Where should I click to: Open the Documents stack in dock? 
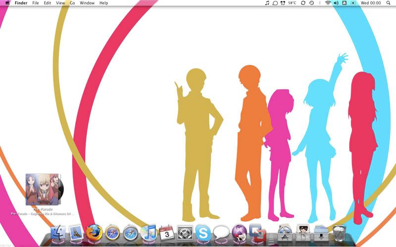[x=303, y=233]
